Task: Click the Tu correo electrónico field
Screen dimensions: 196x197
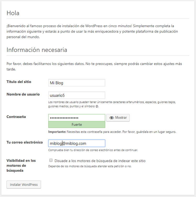Action: pos(77,143)
